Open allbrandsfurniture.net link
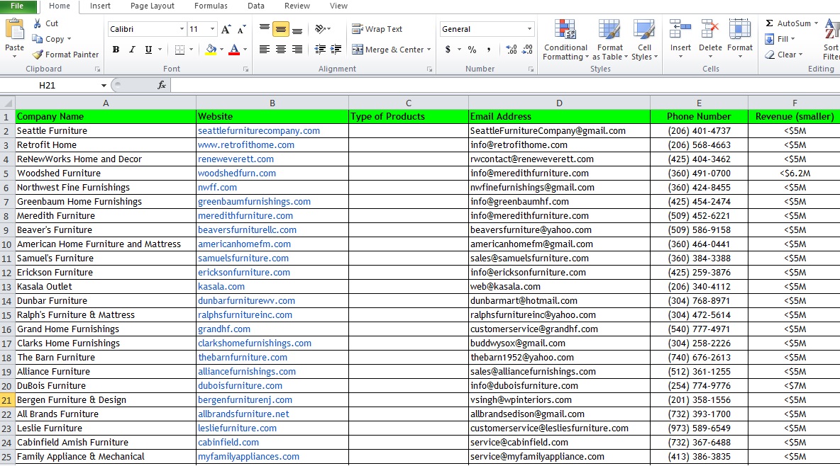The height and width of the screenshot is (466, 840). tap(243, 414)
